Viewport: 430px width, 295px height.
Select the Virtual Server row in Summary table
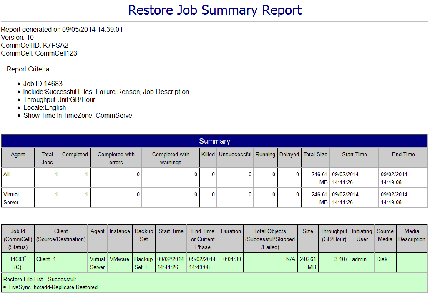(11, 198)
